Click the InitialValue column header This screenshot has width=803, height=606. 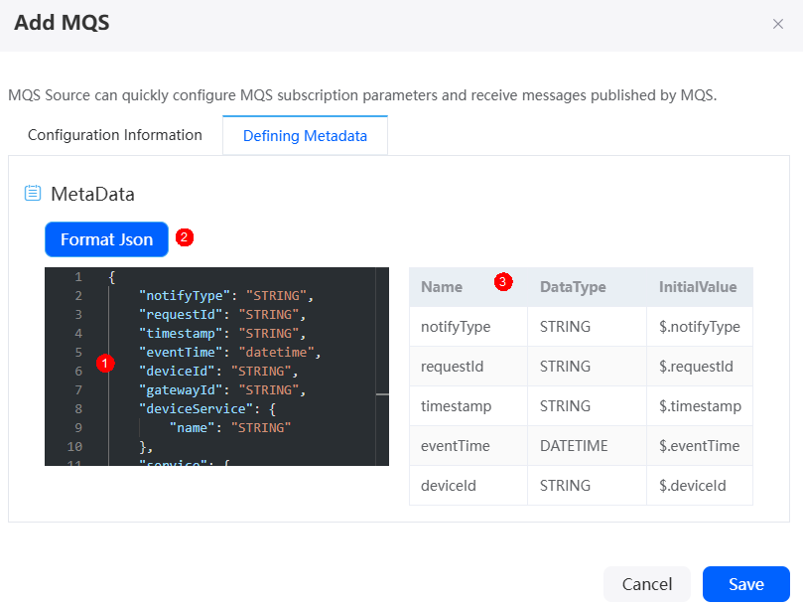(698, 287)
